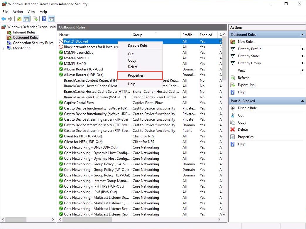Toggle the console tree pane icon
306x229 pixels.
(x=26, y=19)
